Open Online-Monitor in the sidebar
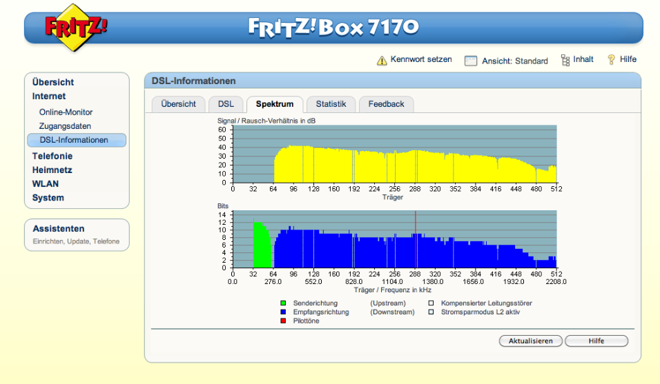This screenshot has height=384, width=660. 66,112
